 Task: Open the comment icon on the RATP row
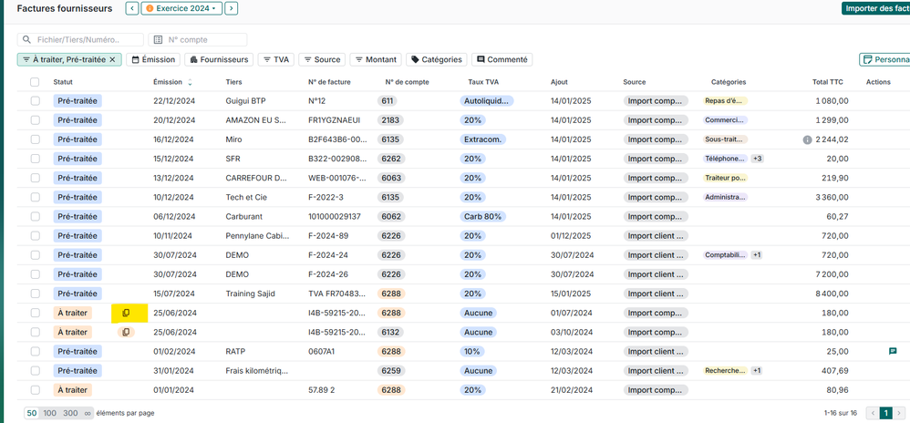(x=892, y=351)
